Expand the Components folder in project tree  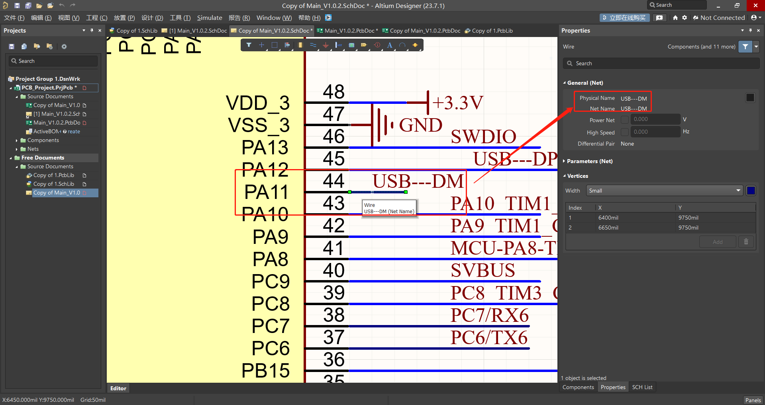[x=17, y=140]
